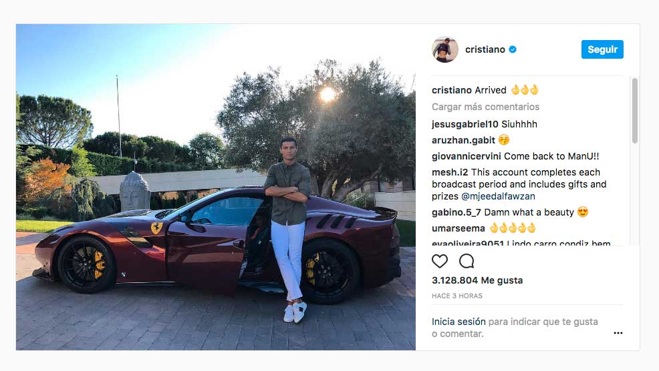Click the Ferrari photo in the post

(216, 188)
